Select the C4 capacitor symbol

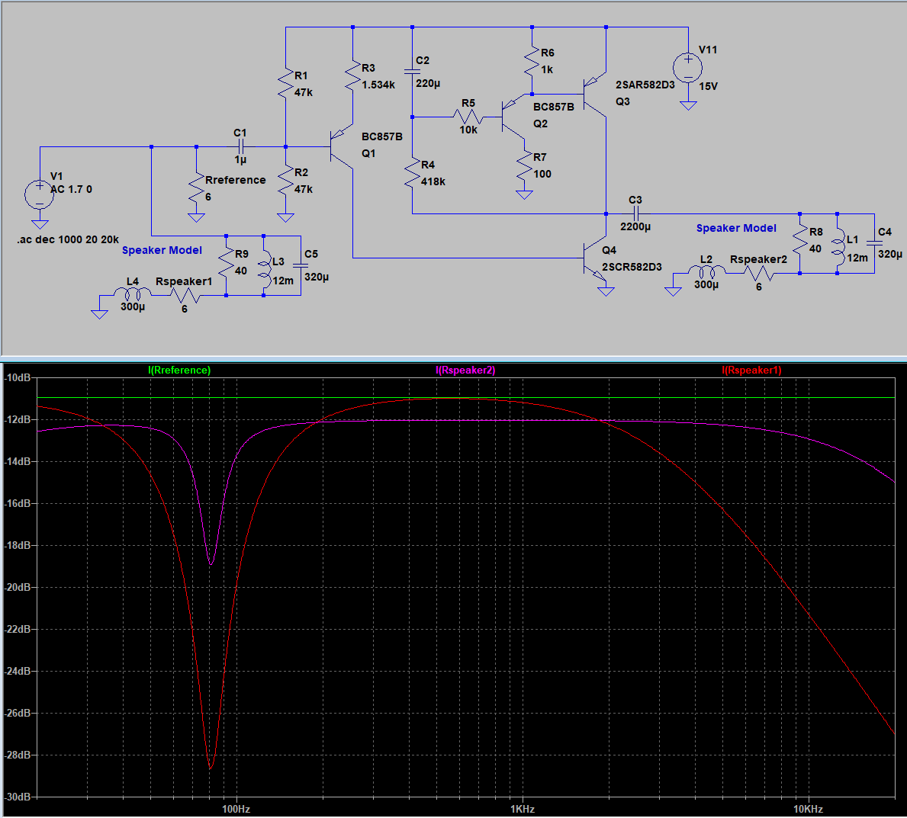[x=874, y=243]
